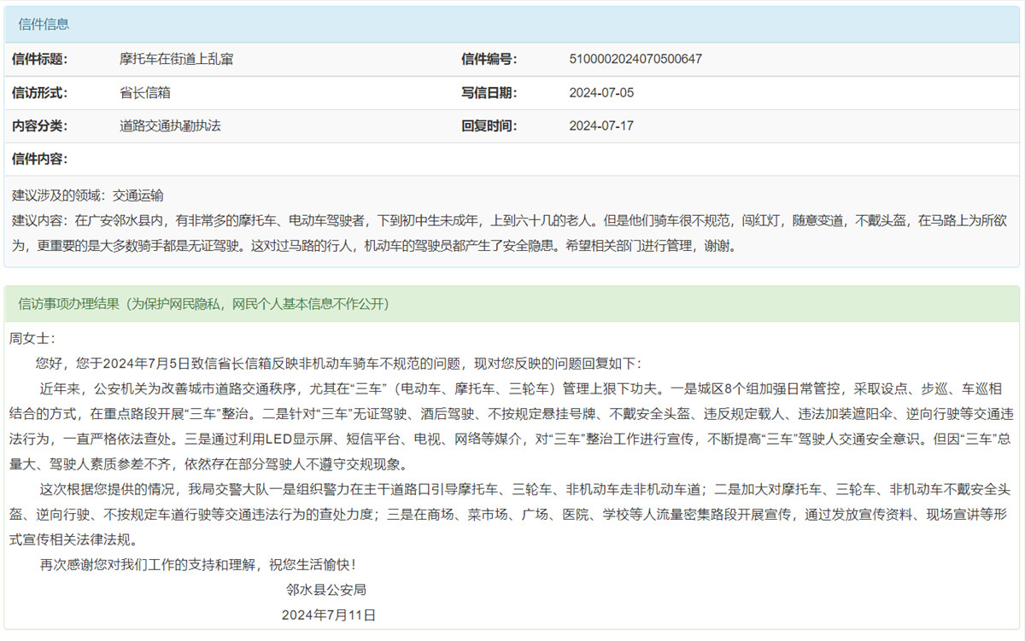Click the 信件标题 field label
The height and width of the screenshot is (641, 1025).
coord(39,60)
